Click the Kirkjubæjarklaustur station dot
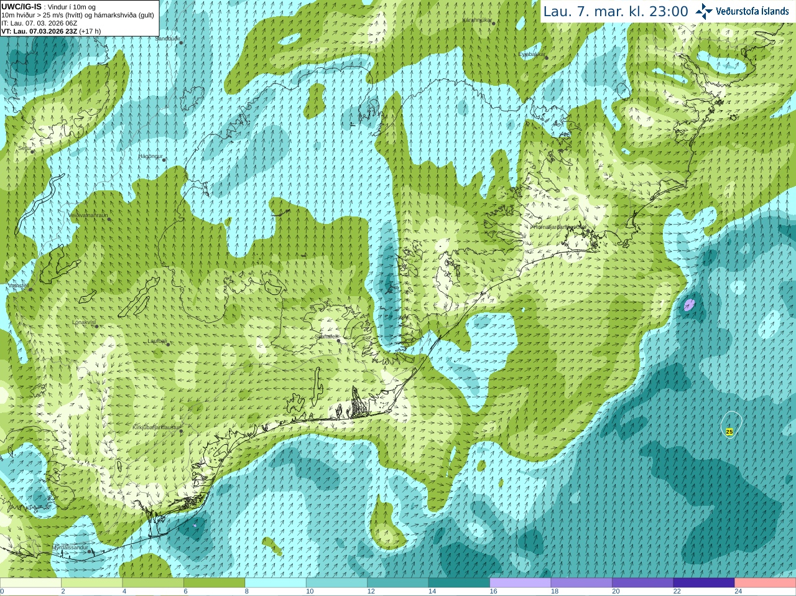Image resolution: width=796 pixels, height=596 pixels. pyautogui.click(x=181, y=431)
